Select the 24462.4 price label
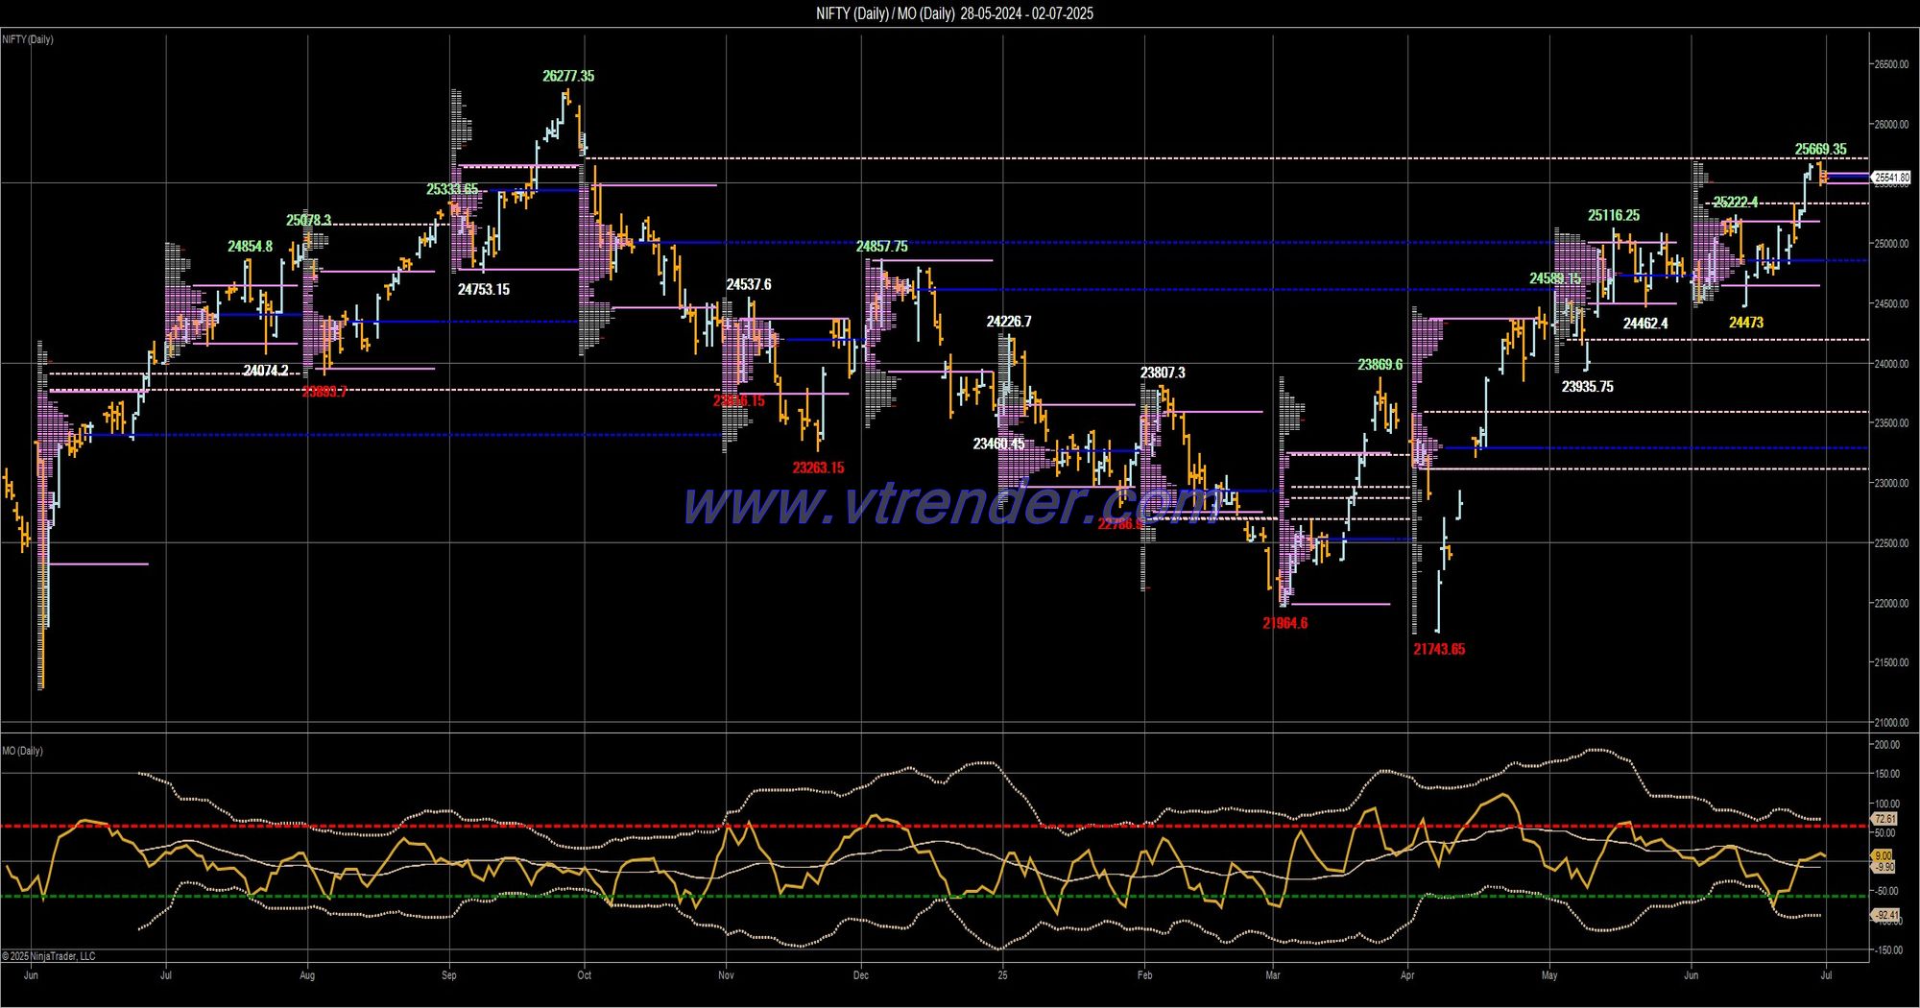Viewport: 1920px width, 1008px height. pos(1645,324)
